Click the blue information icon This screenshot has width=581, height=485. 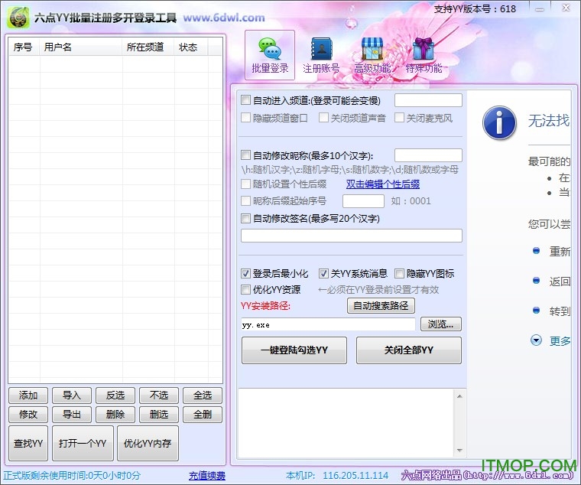pos(499,122)
